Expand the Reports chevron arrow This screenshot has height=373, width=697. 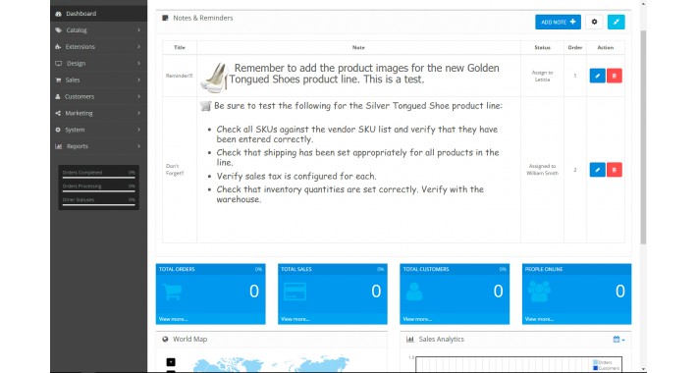(138, 146)
